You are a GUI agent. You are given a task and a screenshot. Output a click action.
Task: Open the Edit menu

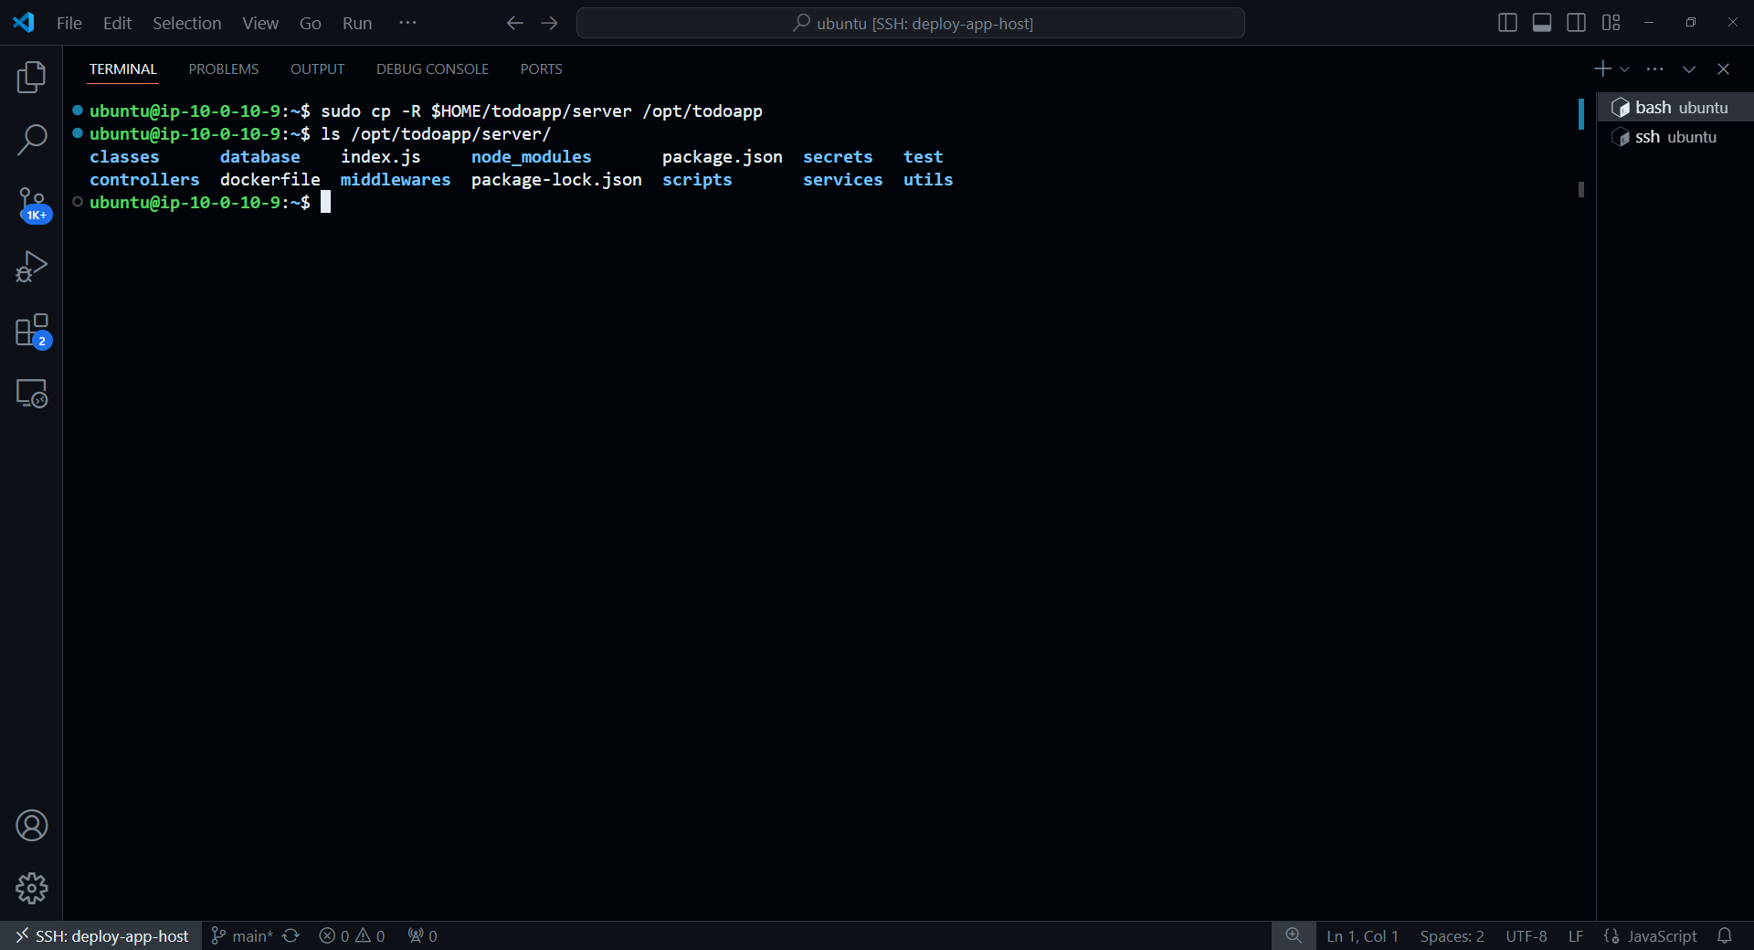(117, 23)
